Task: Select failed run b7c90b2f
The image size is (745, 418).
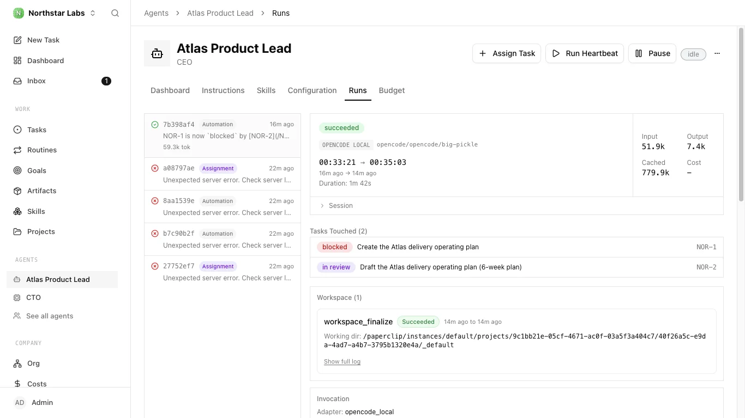Action: pyautogui.click(x=223, y=239)
